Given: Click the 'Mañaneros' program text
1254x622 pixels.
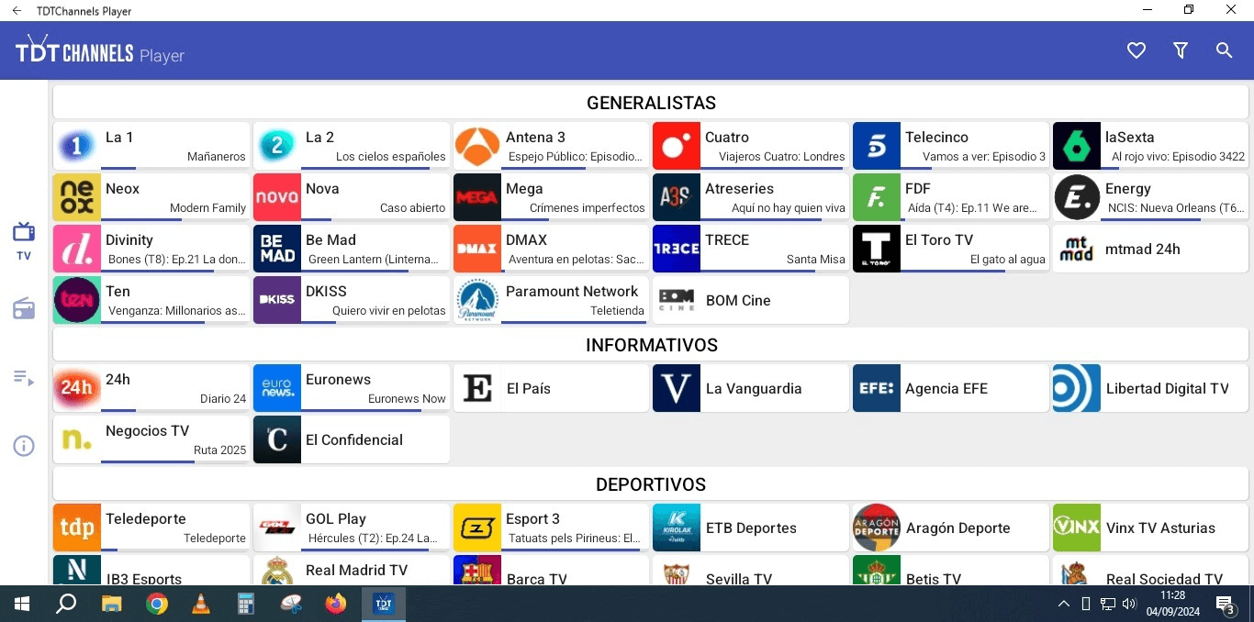Looking at the screenshot, I should tap(217, 157).
